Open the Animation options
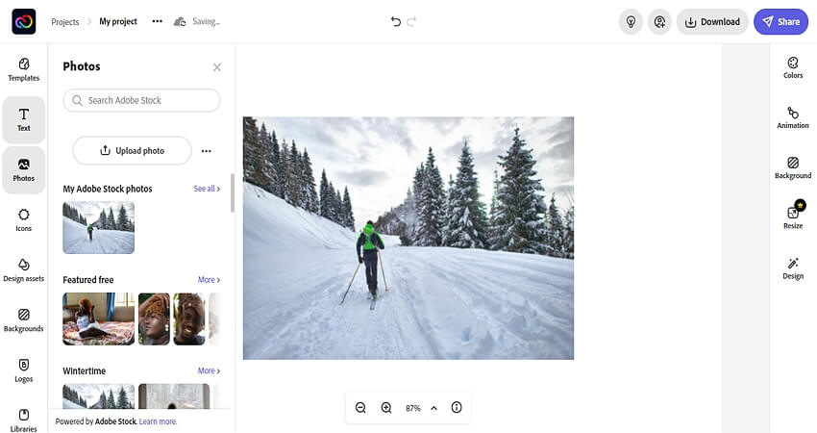The height and width of the screenshot is (433, 817). point(793,118)
